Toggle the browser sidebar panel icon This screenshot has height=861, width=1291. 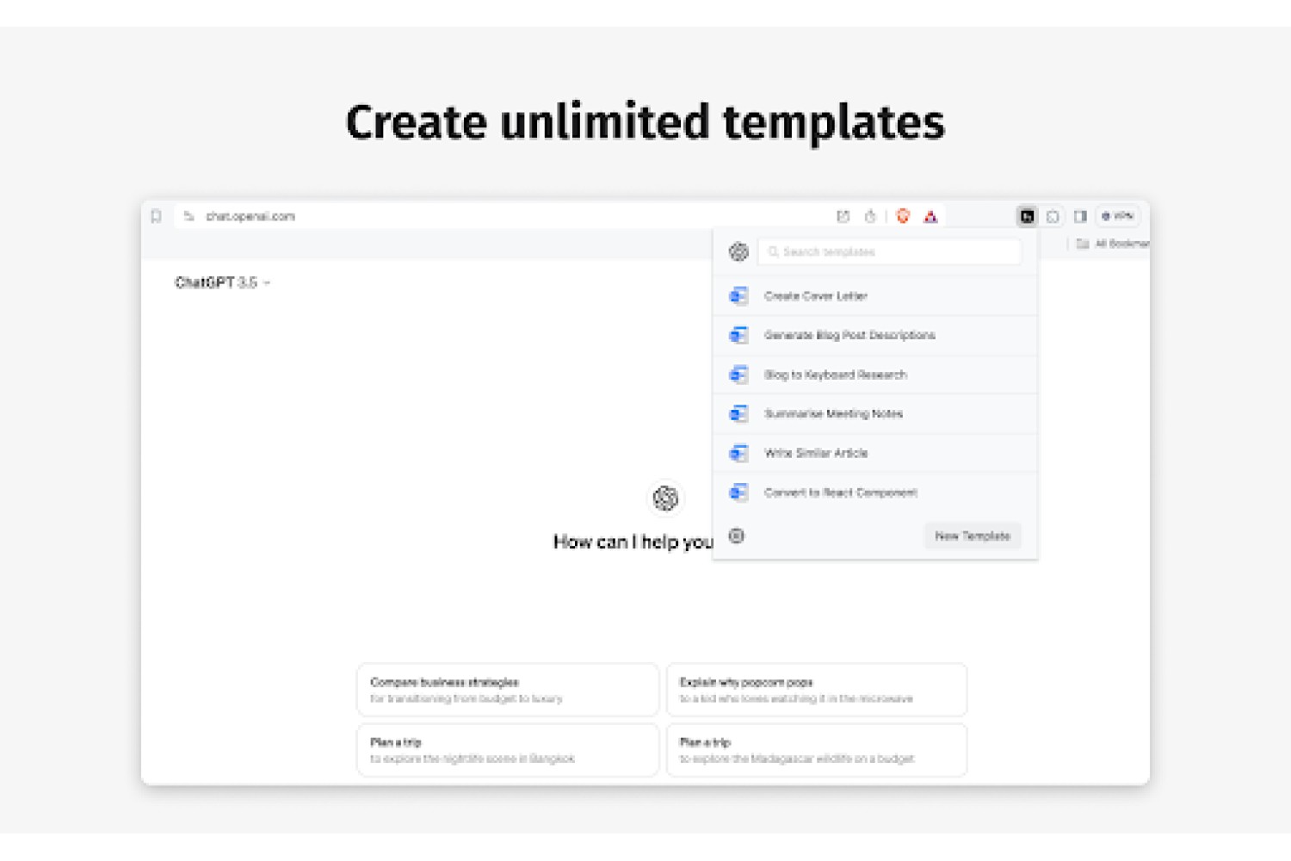tap(1080, 216)
